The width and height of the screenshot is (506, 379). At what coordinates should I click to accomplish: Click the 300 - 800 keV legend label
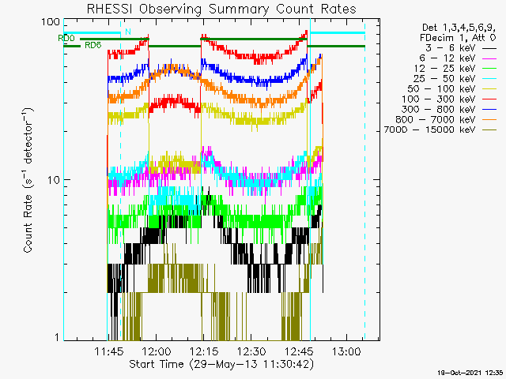pyautogui.click(x=439, y=109)
